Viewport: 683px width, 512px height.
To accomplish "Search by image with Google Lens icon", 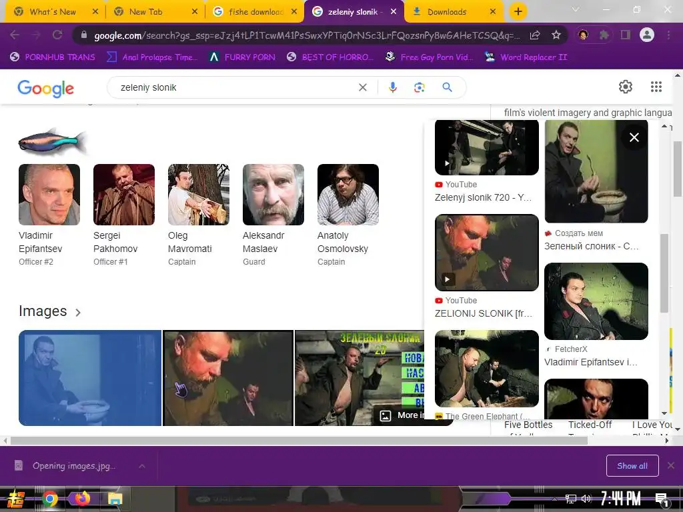I will coord(419,87).
